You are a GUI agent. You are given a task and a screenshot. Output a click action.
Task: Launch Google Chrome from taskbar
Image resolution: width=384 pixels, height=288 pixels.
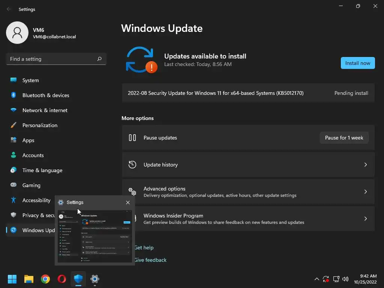click(x=45, y=279)
